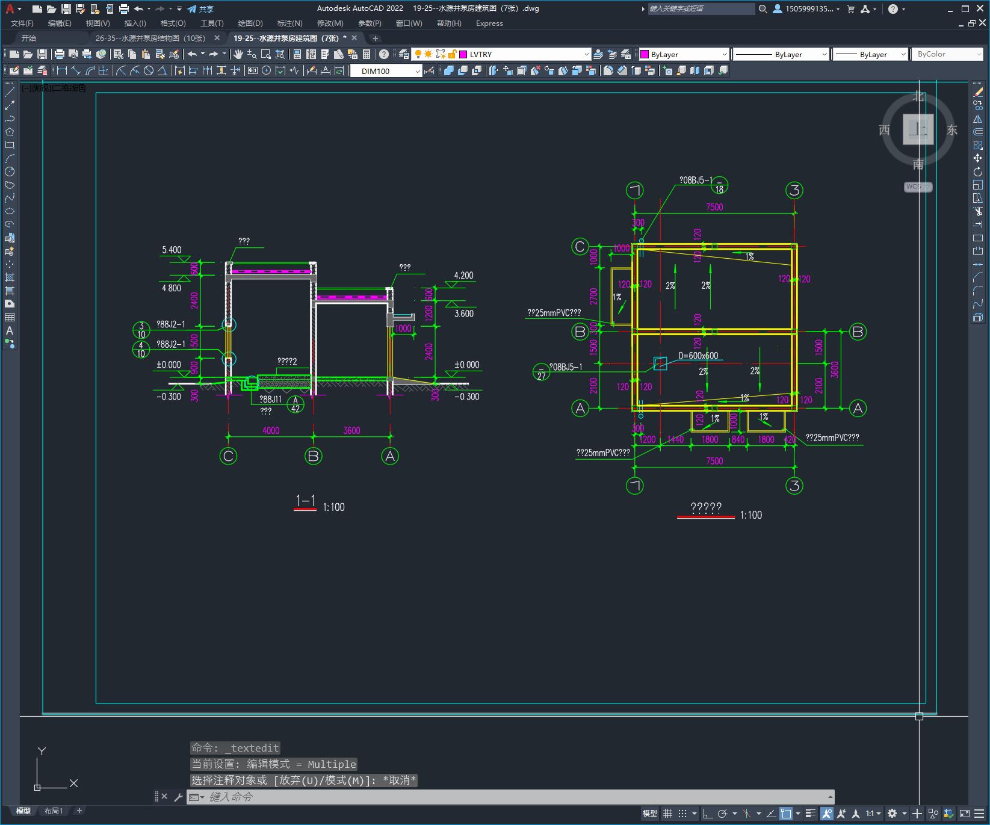The image size is (990, 825).
Task: Open Layer Properties Manager icon
Action: 403,54
